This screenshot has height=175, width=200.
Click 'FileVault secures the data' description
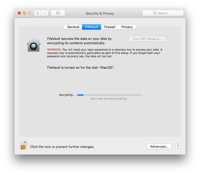coord(79,41)
